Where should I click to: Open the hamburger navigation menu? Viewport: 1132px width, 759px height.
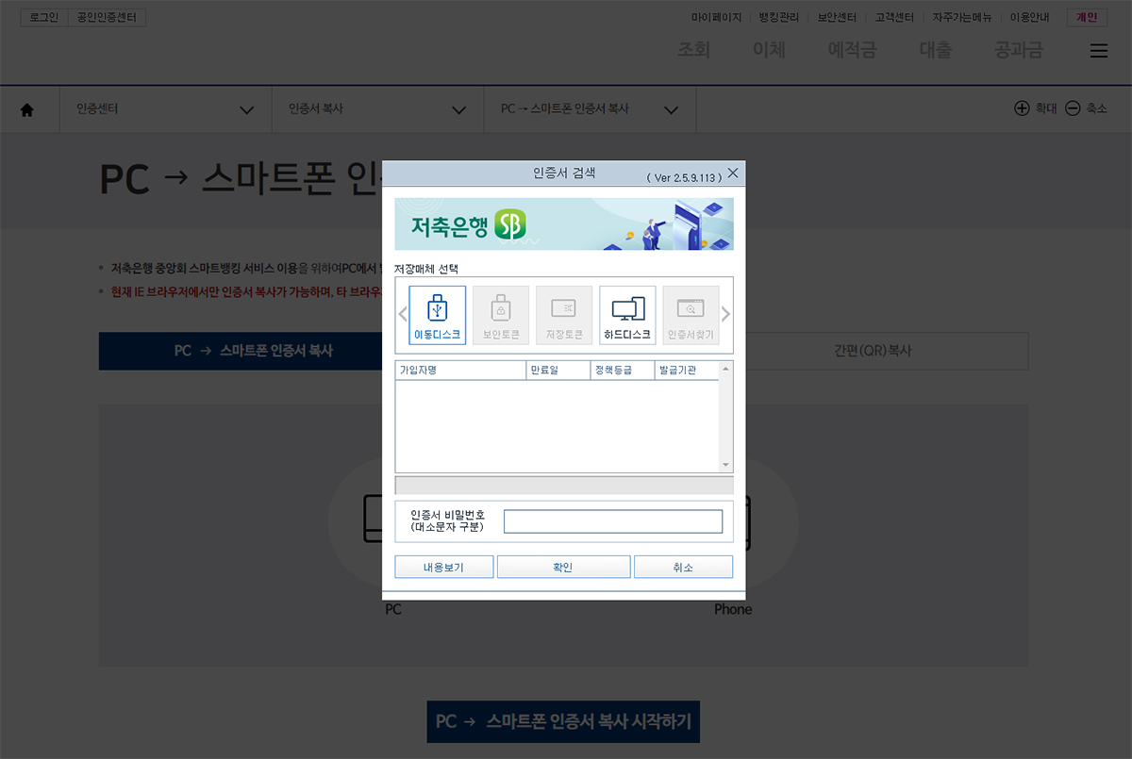point(1099,51)
